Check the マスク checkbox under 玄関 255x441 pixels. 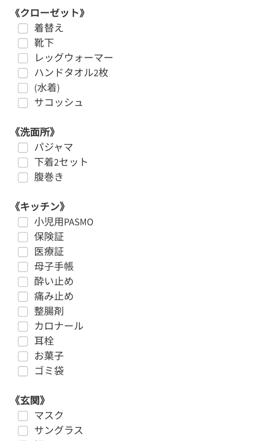[x=23, y=415]
